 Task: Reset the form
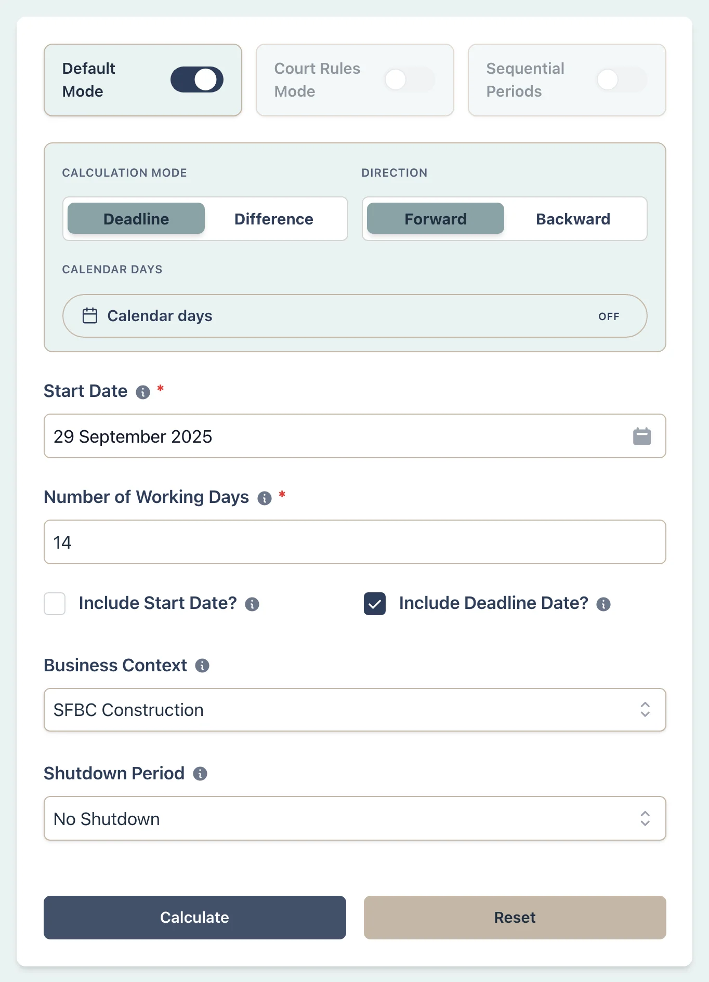tap(514, 918)
